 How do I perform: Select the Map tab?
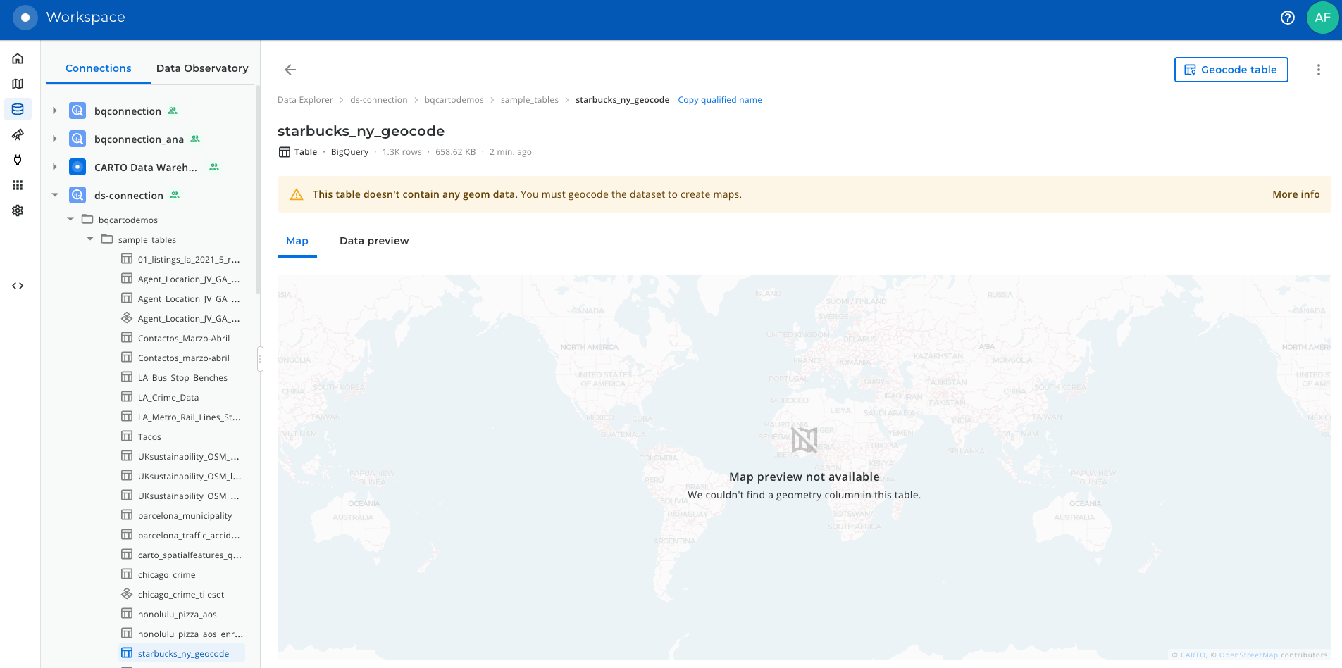297,241
